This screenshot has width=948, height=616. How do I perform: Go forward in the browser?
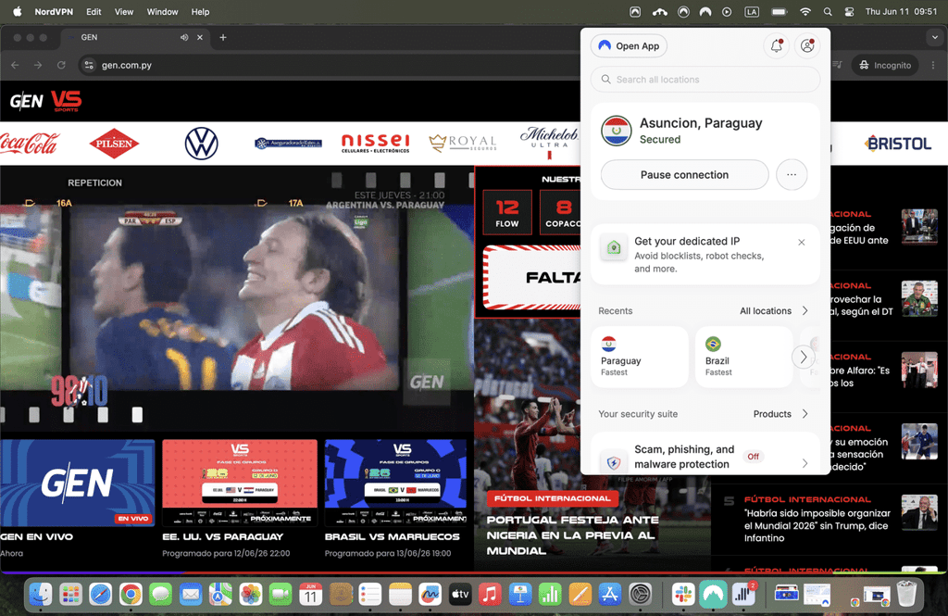click(38, 65)
